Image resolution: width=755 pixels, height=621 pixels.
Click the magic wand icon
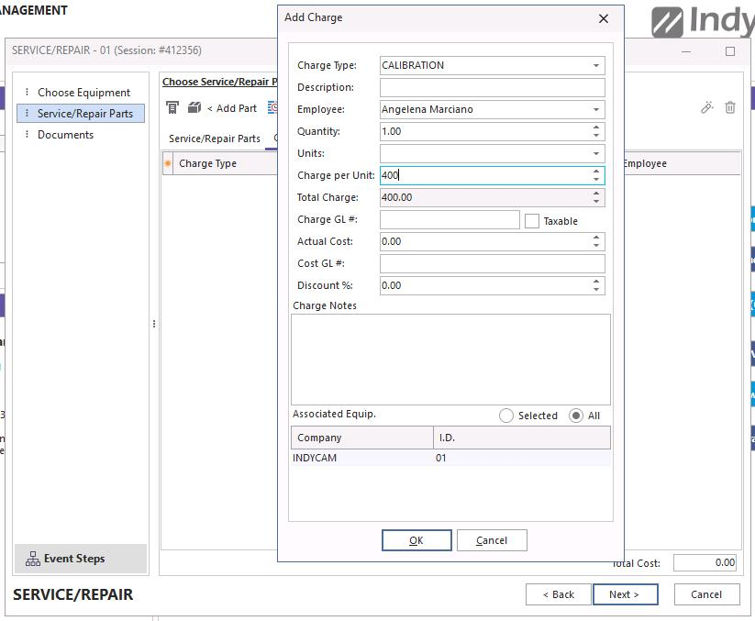(x=706, y=107)
